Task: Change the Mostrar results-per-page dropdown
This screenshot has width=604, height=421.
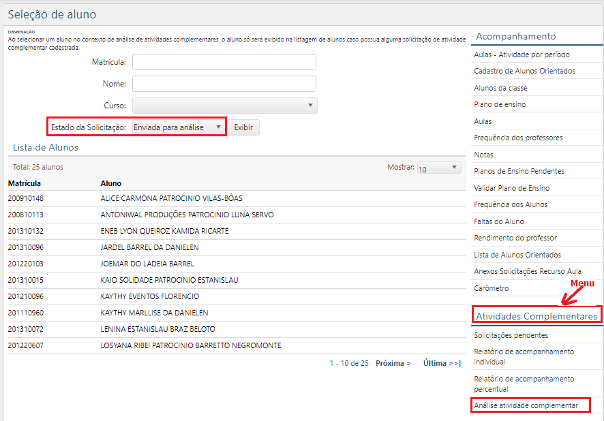Action: pos(438,167)
